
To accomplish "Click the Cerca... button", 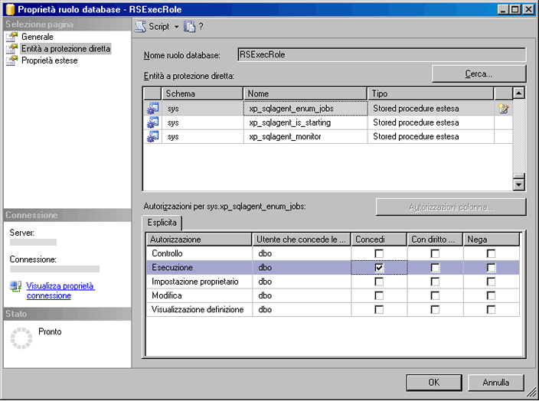I will [479, 73].
